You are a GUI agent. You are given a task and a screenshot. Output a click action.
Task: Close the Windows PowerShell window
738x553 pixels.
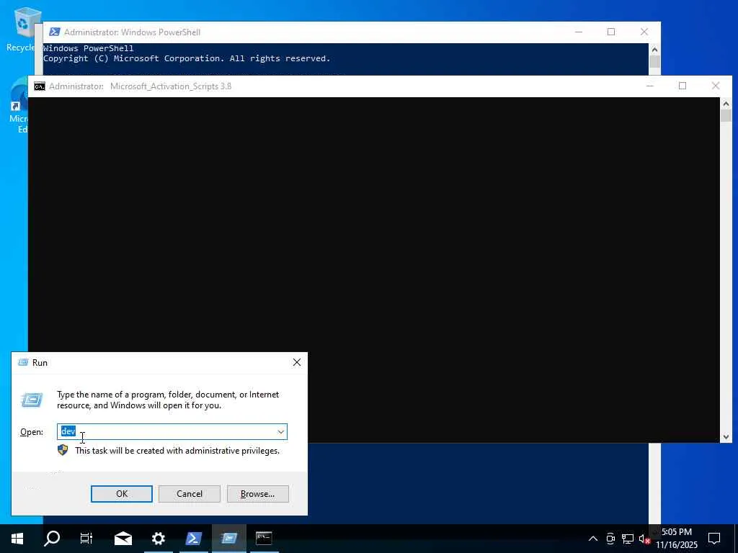point(644,32)
